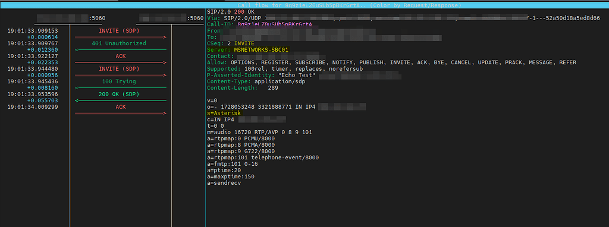Screen dimensions: 609x227
Task: Click the a=maxptime:150 line
Action: (231, 176)
